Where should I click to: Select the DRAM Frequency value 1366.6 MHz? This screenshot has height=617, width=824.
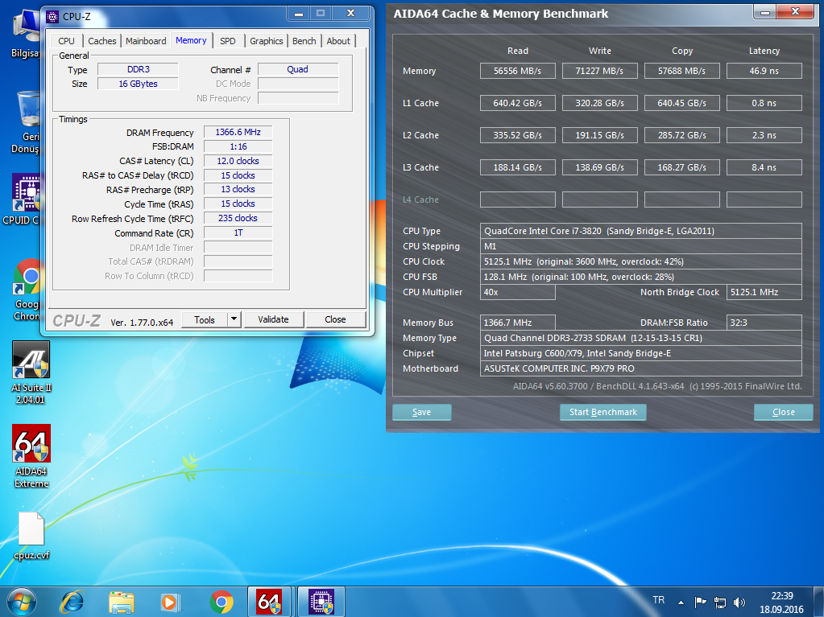[x=238, y=132]
